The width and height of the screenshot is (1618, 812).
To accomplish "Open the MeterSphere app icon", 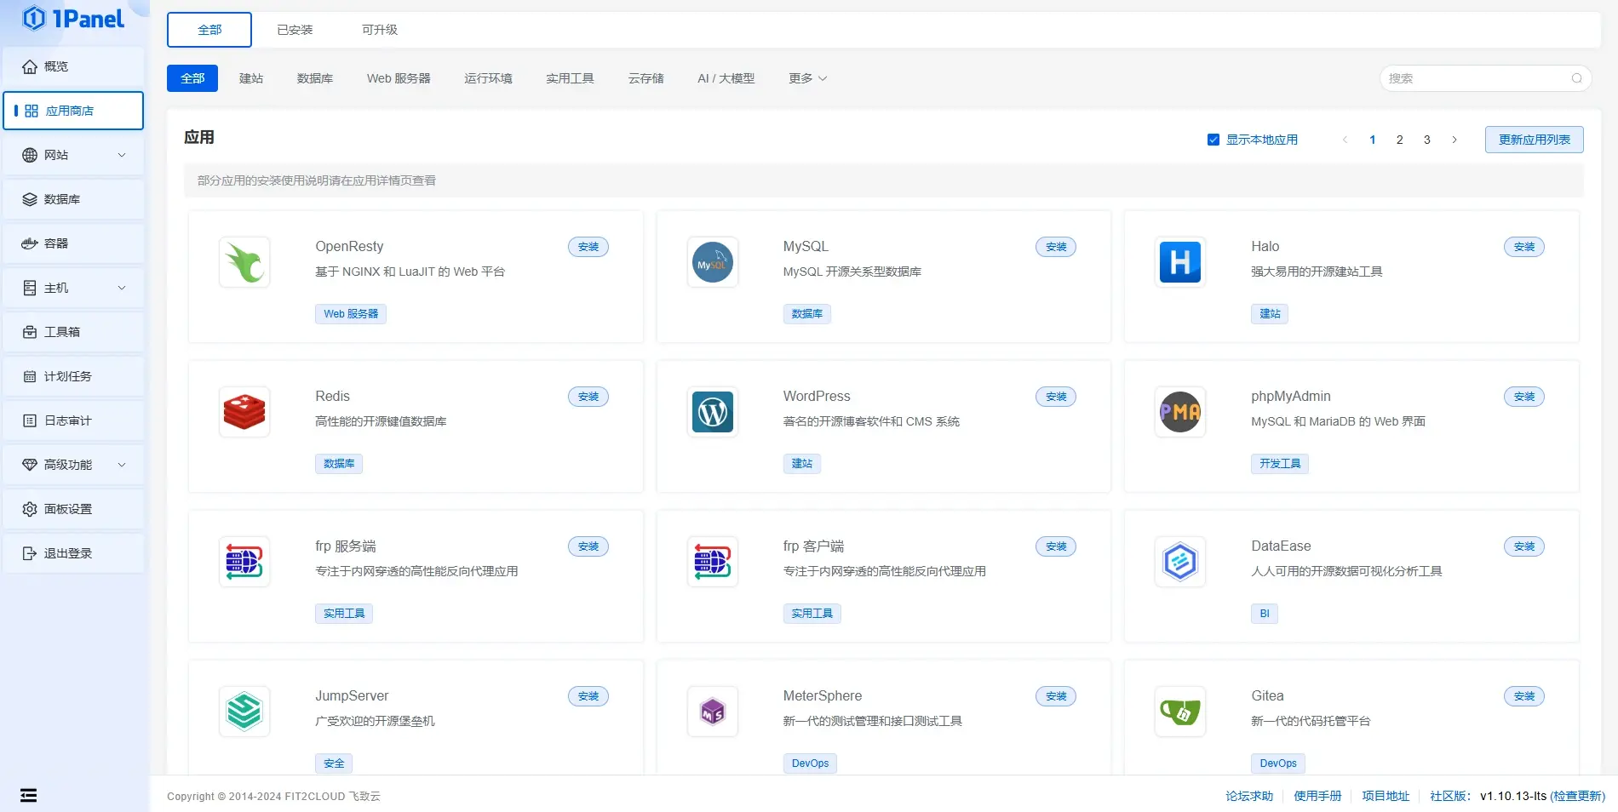I will click(713, 712).
